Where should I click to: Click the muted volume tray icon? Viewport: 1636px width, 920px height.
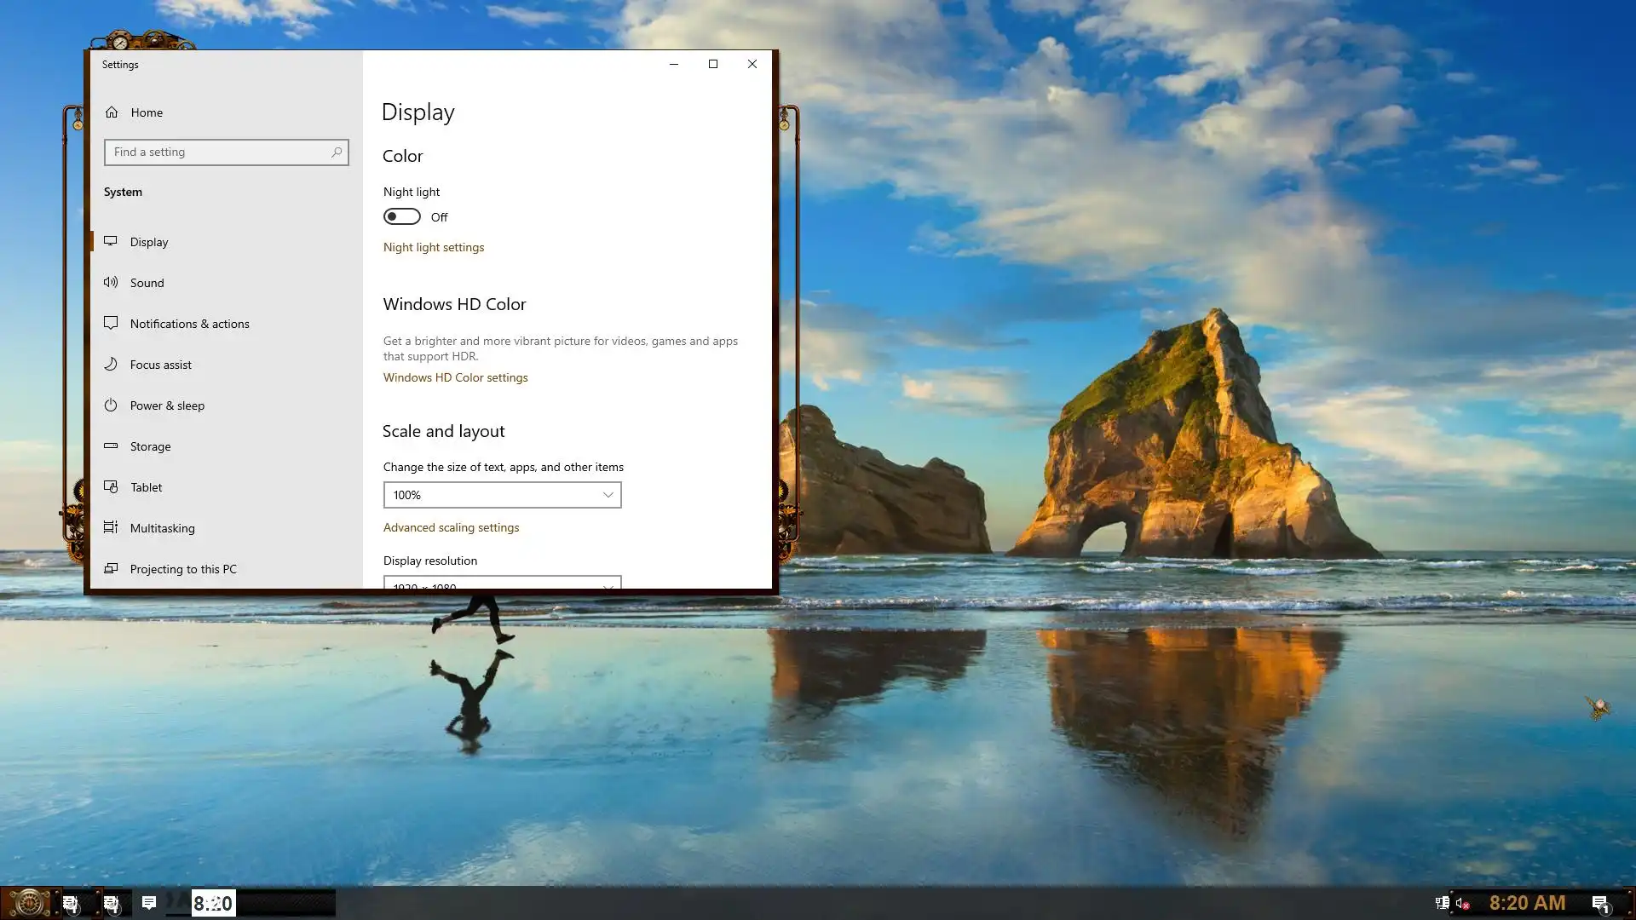click(x=1462, y=904)
